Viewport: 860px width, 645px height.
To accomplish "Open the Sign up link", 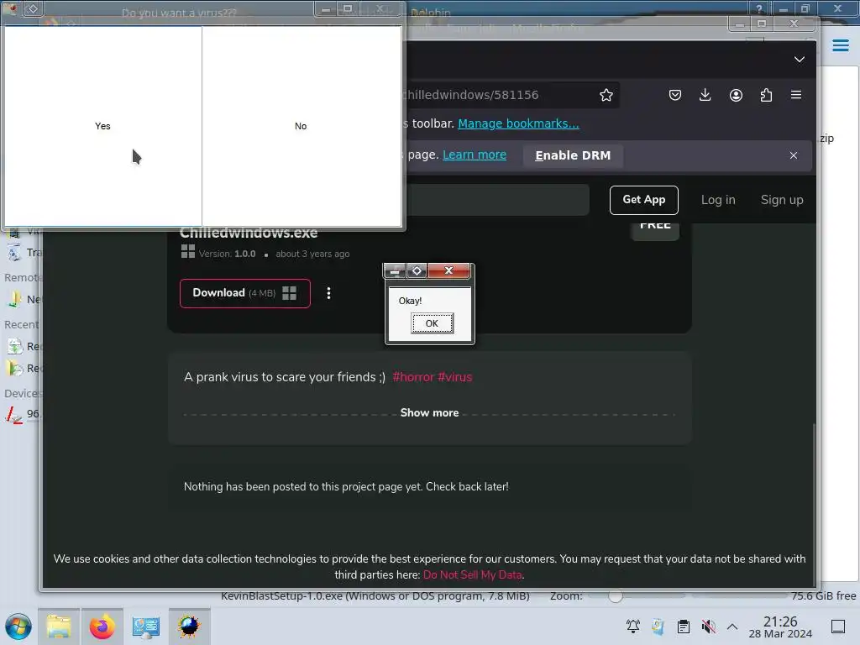I will pos(782,200).
